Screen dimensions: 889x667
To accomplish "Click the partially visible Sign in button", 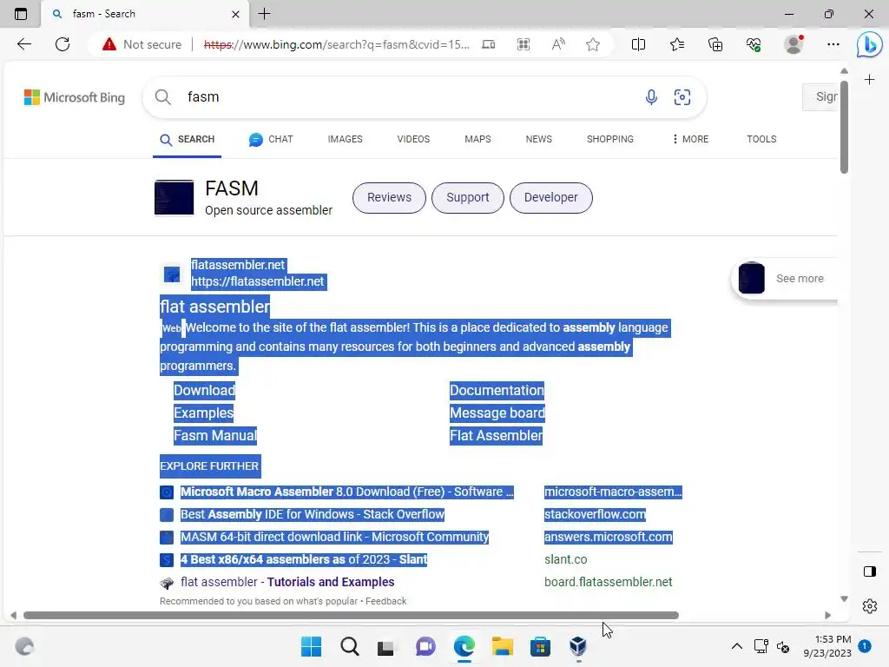I will [x=820, y=97].
